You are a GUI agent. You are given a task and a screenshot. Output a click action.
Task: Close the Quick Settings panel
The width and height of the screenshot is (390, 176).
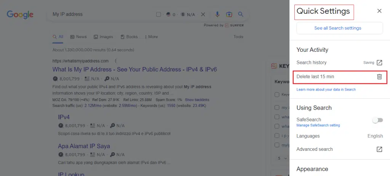(x=379, y=11)
